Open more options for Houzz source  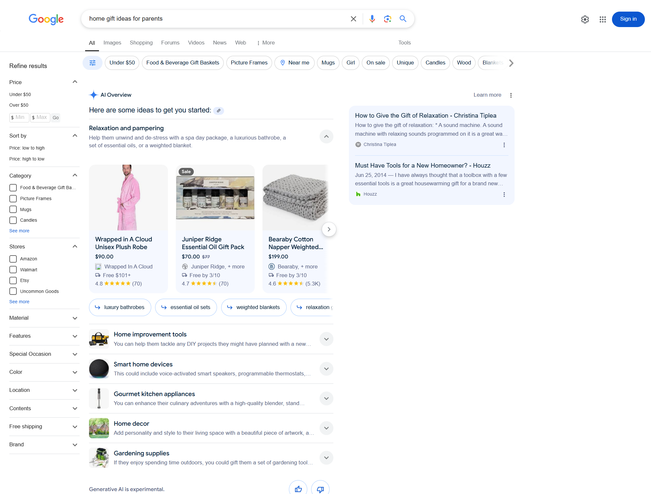point(504,194)
